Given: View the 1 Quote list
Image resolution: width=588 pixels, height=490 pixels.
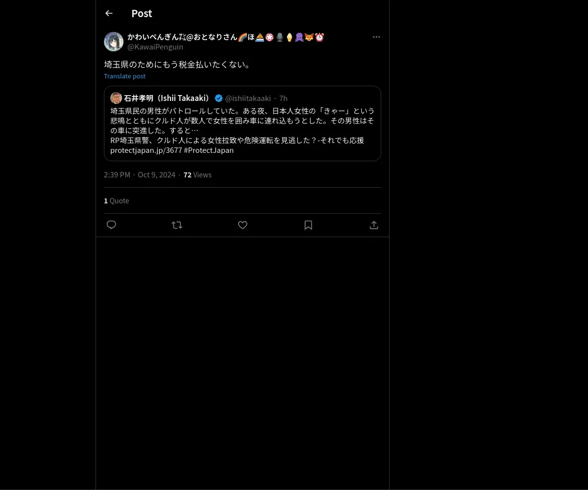Looking at the screenshot, I should [x=117, y=201].
